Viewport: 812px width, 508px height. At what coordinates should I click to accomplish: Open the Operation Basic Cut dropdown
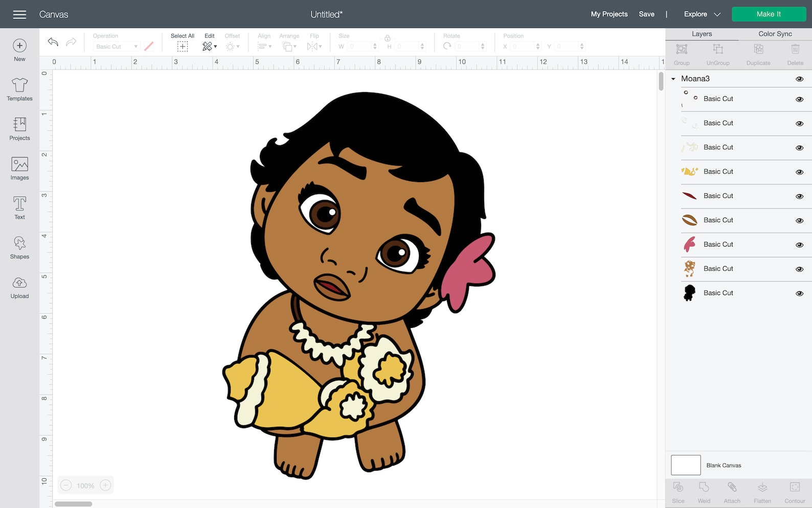tap(116, 47)
